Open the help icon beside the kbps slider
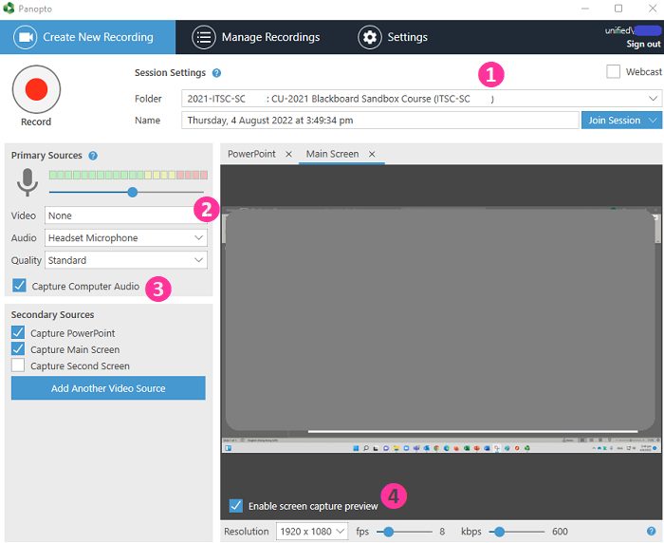Viewport: 664px width, 543px height. [652, 531]
